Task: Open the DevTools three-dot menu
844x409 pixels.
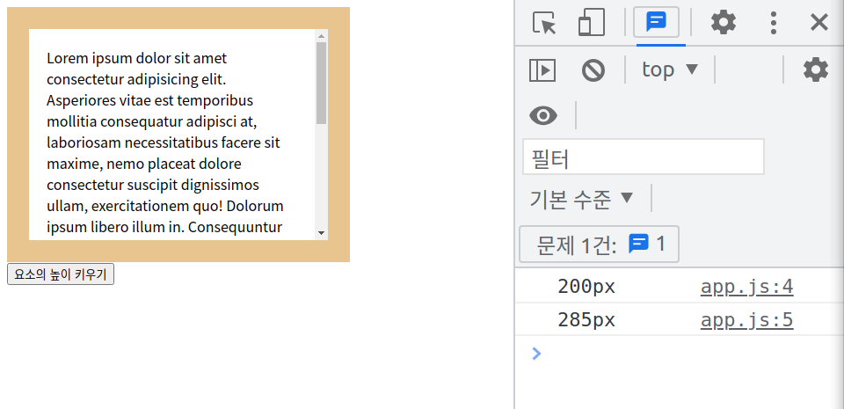Action: click(x=774, y=23)
